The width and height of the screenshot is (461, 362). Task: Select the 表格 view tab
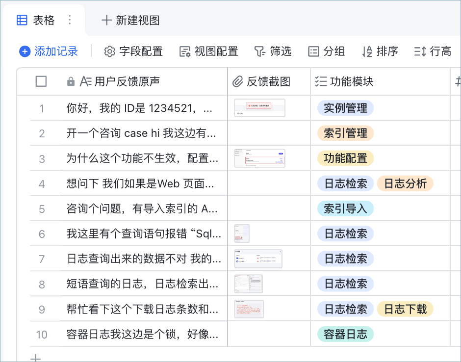click(44, 20)
